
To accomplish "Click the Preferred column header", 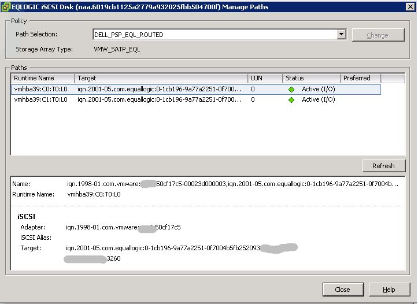I will [x=361, y=78].
